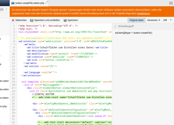Open the help question mark
Viewport: 174px width, 125px height.
coord(171,20)
